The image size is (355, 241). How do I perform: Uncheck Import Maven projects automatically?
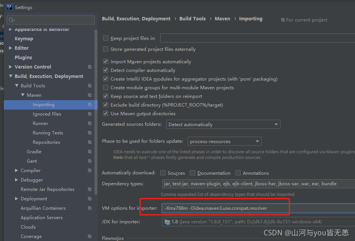(x=106, y=61)
